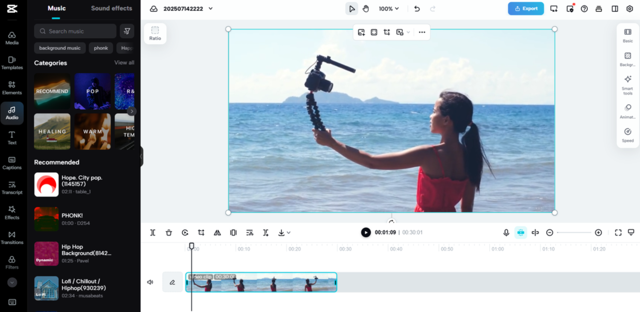This screenshot has height=312, width=640.
Task: Expand the project name 20250714 dropdown
Action: (x=210, y=8)
